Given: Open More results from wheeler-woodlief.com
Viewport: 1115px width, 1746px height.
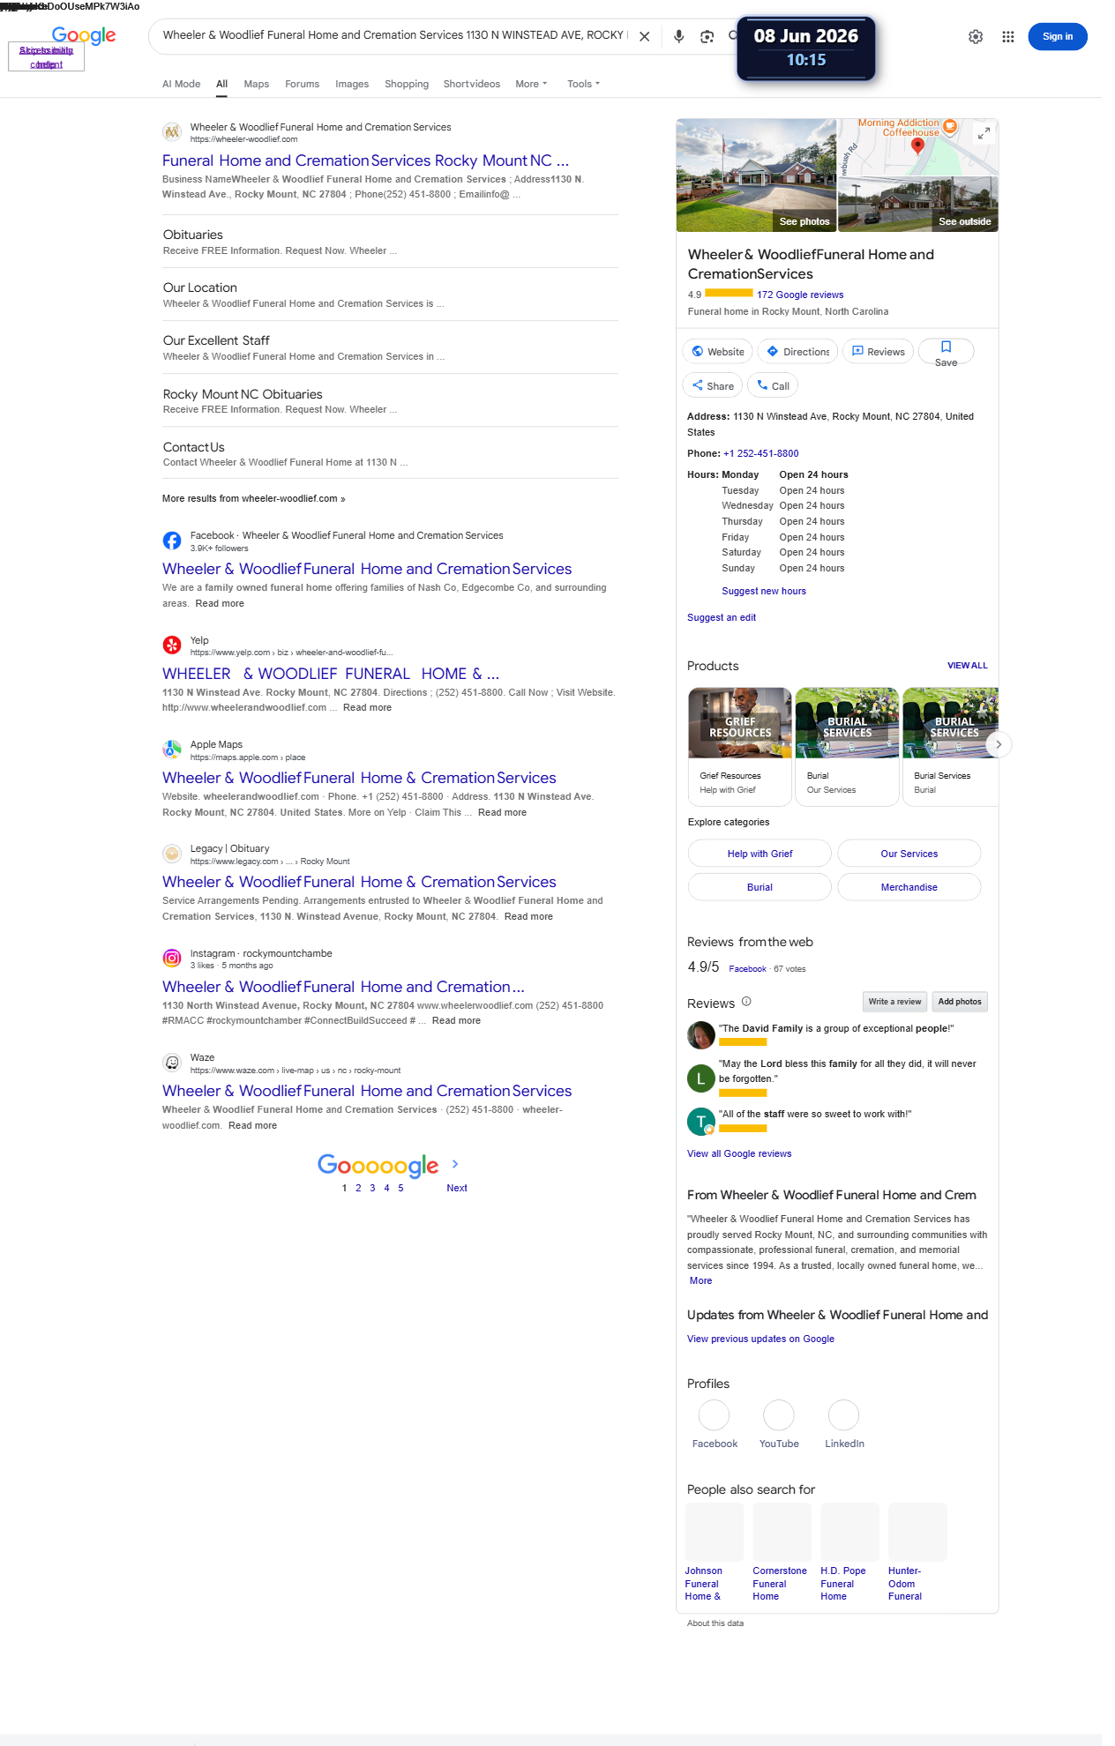Looking at the screenshot, I should 253,499.
